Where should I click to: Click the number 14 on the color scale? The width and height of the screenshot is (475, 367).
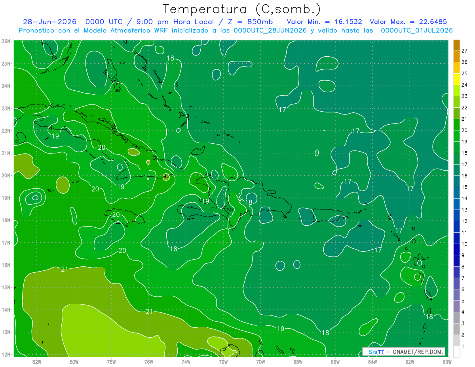[x=464, y=198]
